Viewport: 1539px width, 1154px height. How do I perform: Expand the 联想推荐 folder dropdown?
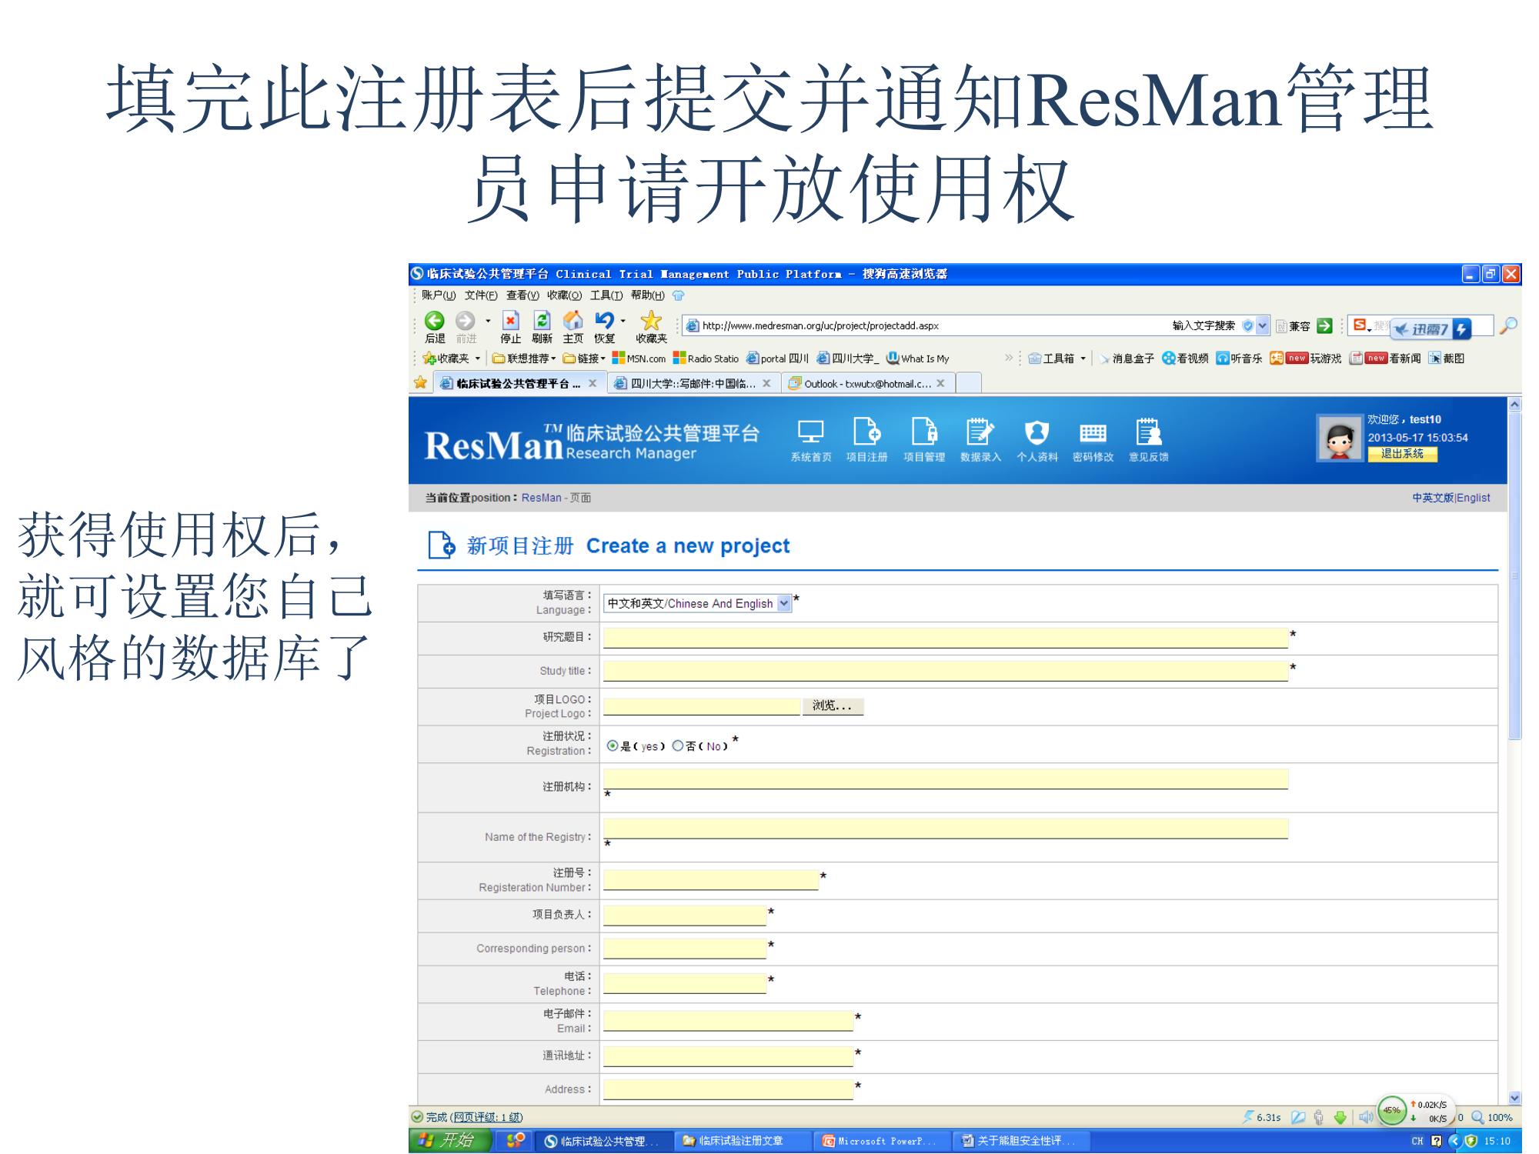click(x=553, y=359)
